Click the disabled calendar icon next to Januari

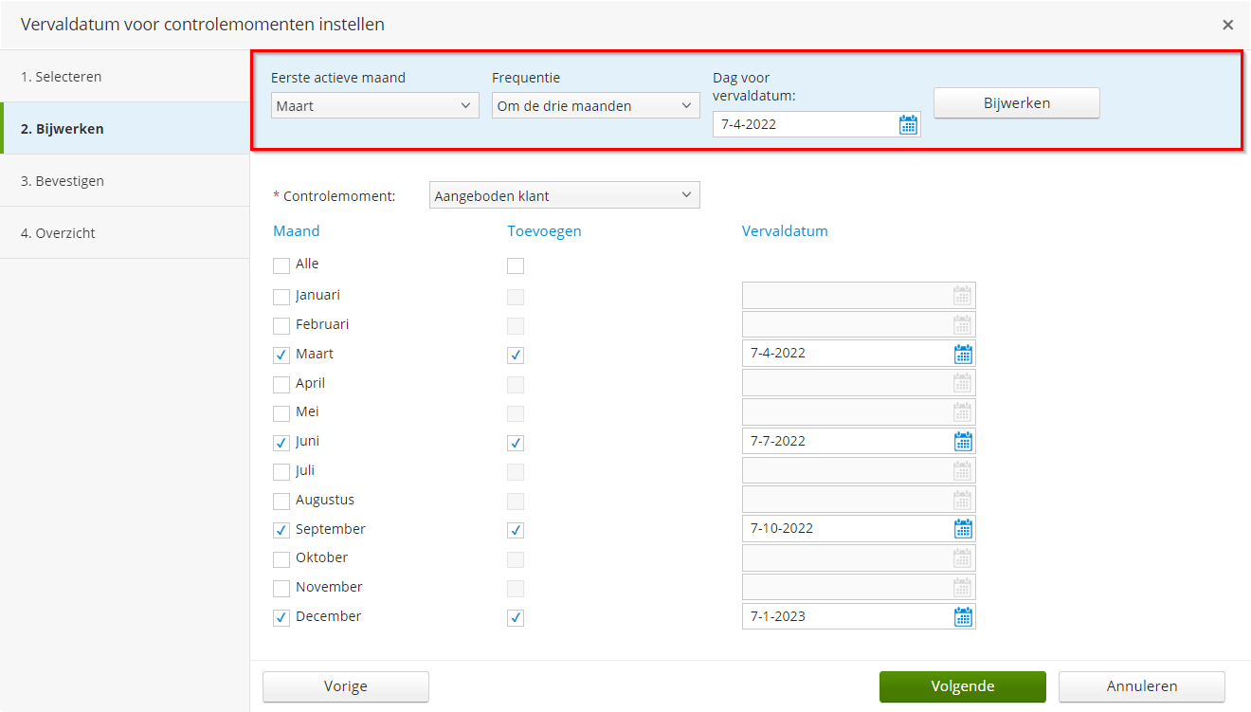tap(963, 294)
